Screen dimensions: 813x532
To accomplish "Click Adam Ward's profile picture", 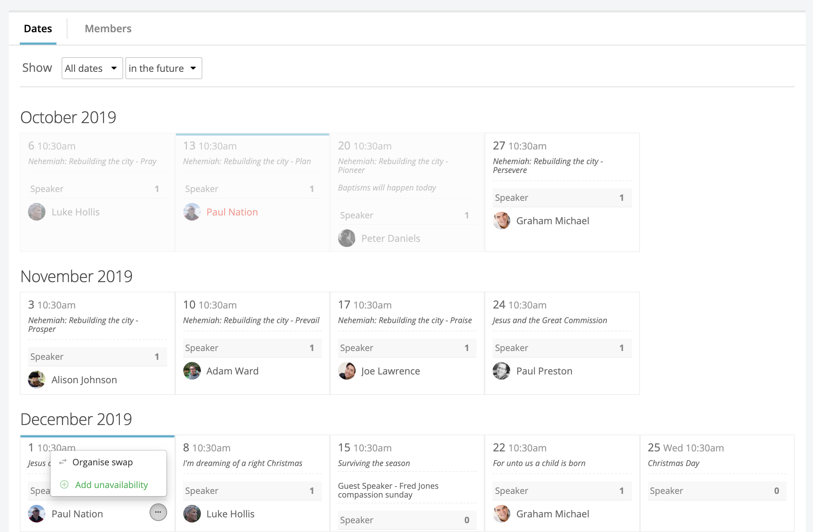I will point(192,371).
